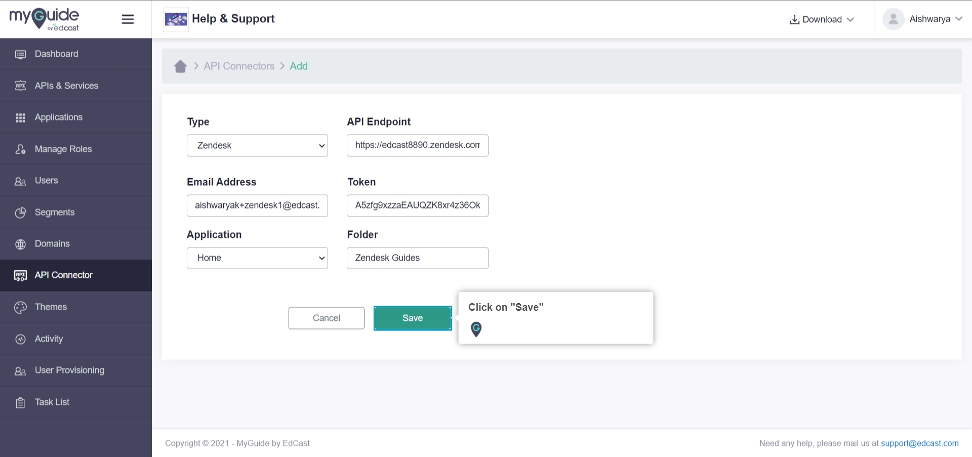Click the Task List clipboard icon
Image resolution: width=972 pixels, height=457 pixels.
click(x=20, y=403)
